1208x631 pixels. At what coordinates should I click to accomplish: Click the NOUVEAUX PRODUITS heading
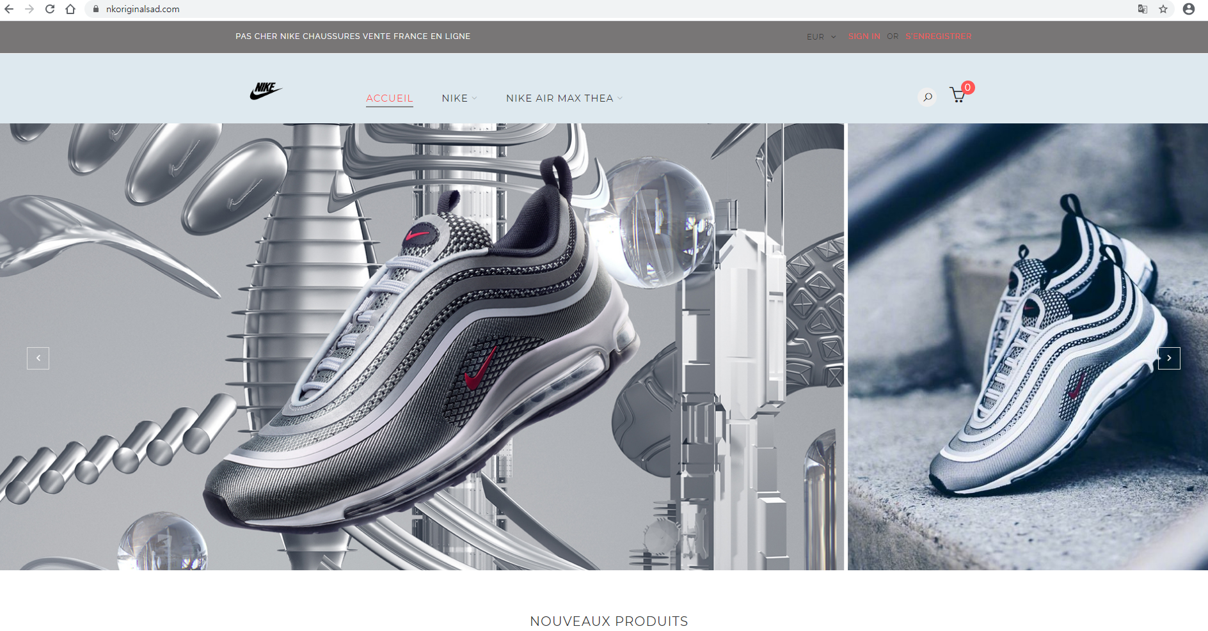pyautogui.click(x=609, y=621)
